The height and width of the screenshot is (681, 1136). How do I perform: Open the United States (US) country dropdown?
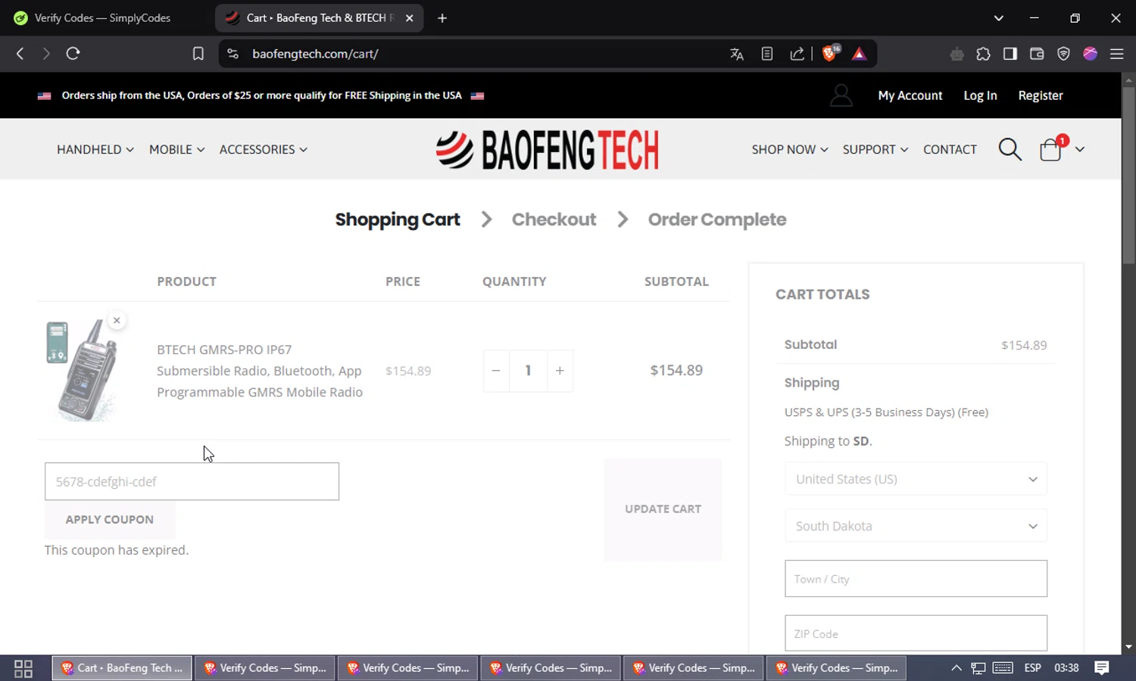[916, 479]
